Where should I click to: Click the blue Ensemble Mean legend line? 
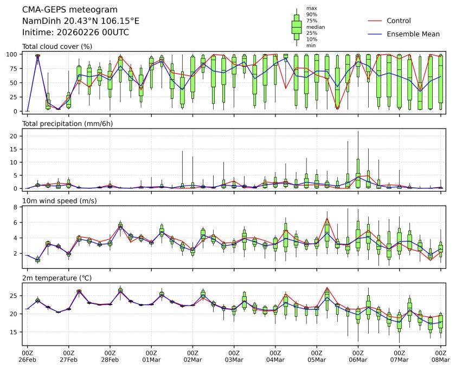pos(375,34)
